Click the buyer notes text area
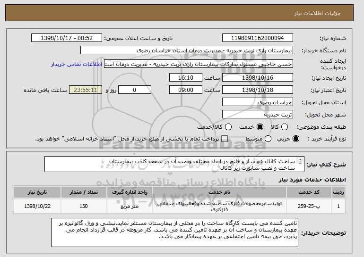This screenshot has width=364, height=257. click(174, 232)
